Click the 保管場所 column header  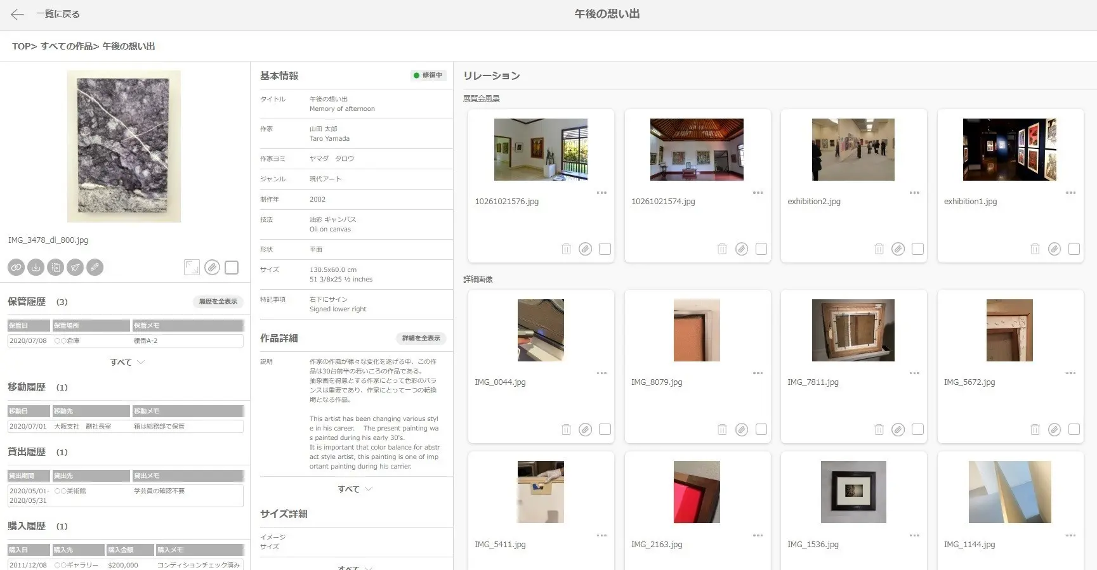pyautogui.click(x=91, y=326)
